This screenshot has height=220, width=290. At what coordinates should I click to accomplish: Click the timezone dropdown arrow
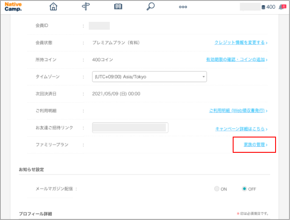click(x=203, y=77)
